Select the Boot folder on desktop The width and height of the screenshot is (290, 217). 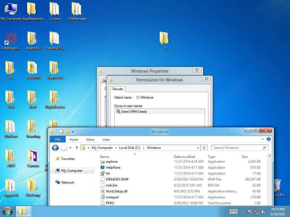(33, 99)
